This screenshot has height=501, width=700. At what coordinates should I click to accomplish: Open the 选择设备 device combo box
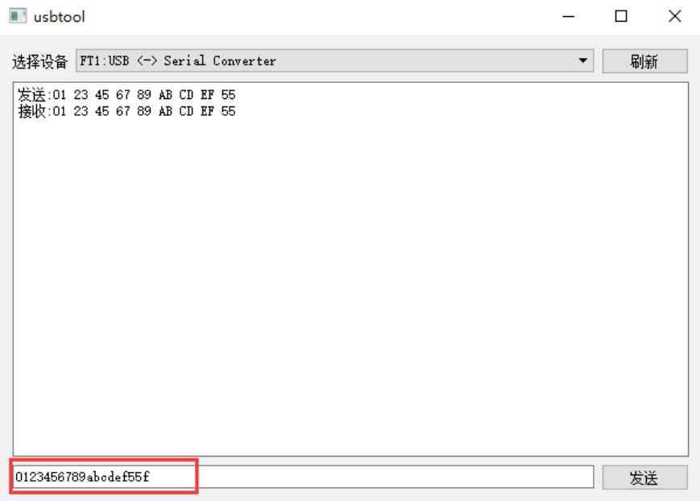tap(334, 60)
